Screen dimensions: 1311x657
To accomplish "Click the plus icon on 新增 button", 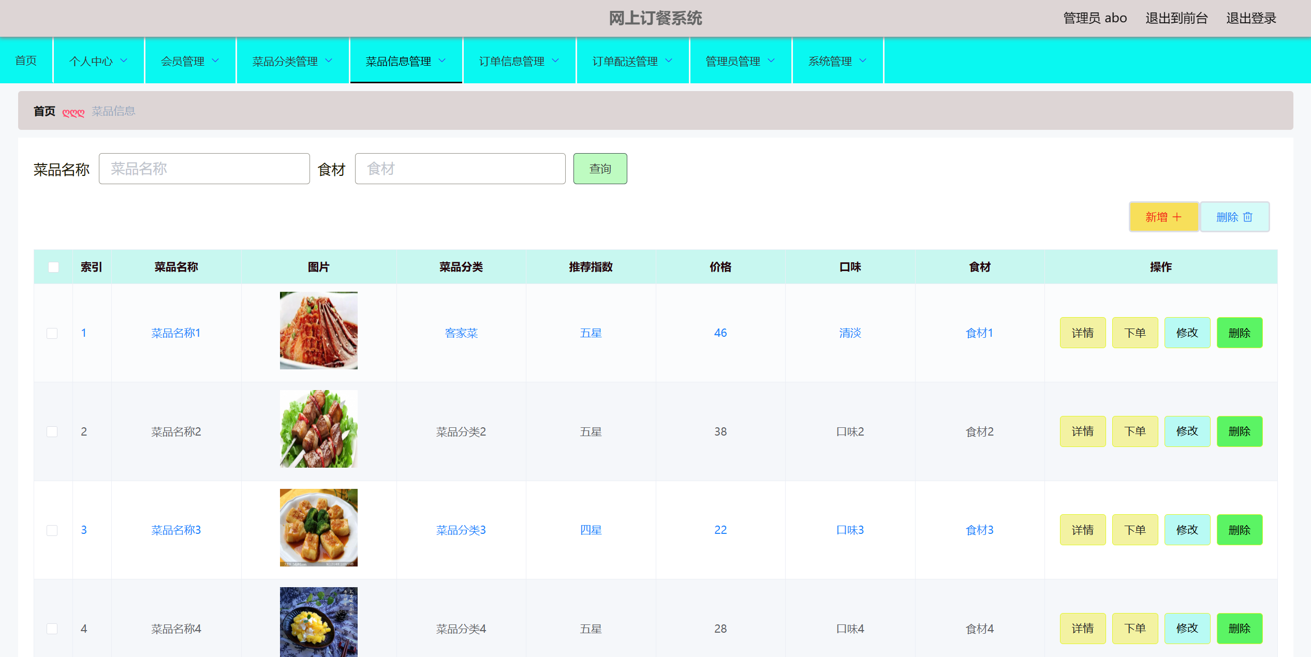I will [x=1177, y=217].
